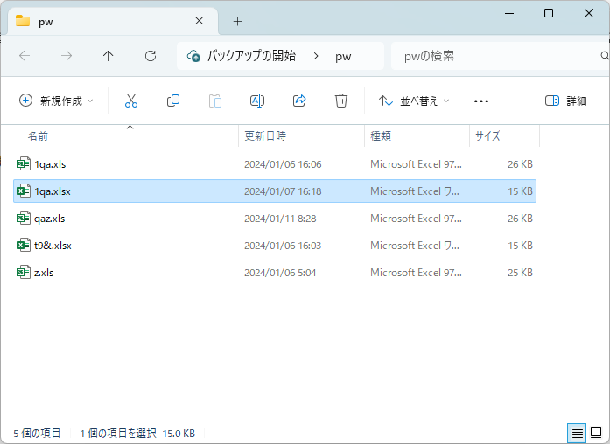This screenshot has height=444, width=610.
Task: Click the Copy icon in toolbar
Action: point(173,101)
